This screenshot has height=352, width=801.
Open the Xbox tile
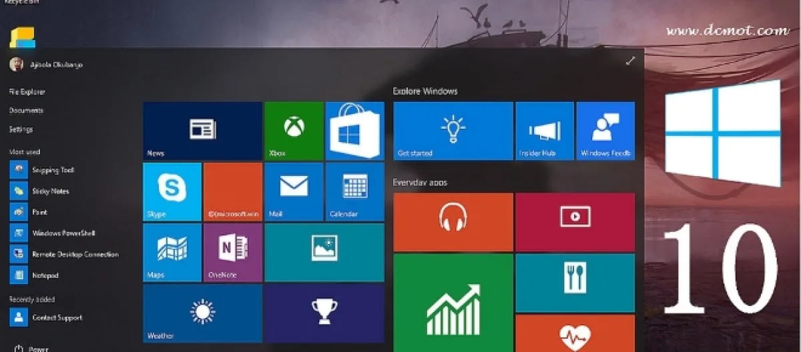(294, 131)
